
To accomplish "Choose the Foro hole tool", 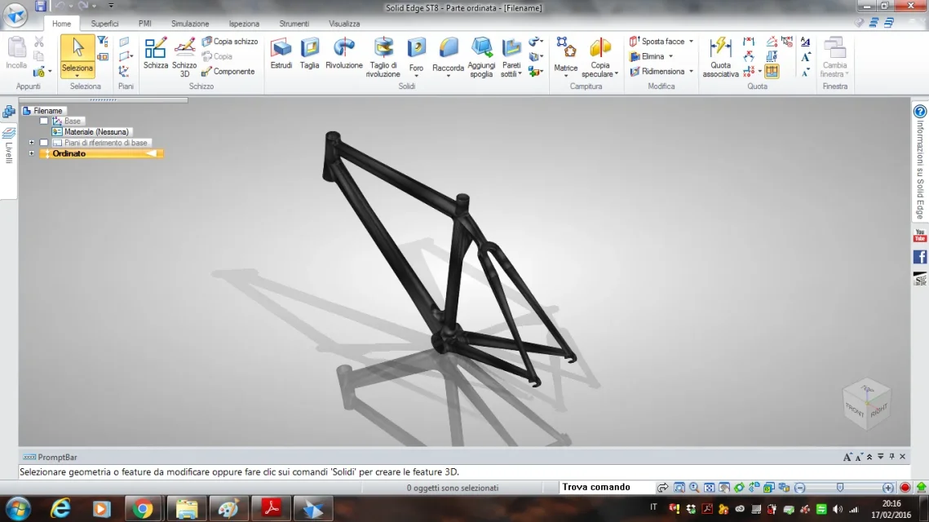I will [416, 55].
